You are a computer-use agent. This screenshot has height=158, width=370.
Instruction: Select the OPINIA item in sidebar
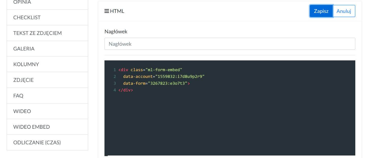[47, 3]
